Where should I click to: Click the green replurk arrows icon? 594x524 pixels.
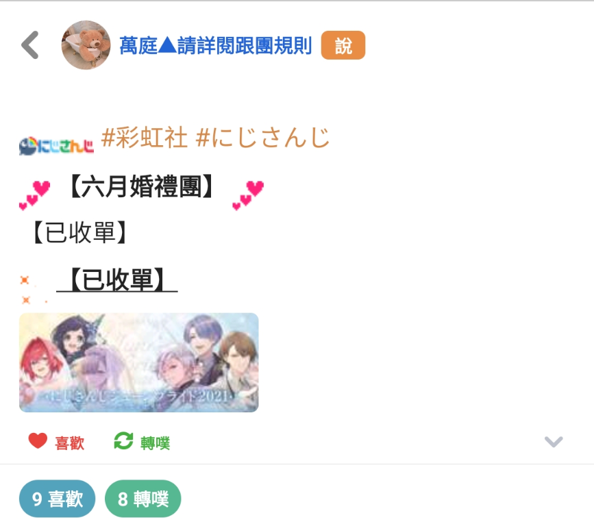(123, 441)
